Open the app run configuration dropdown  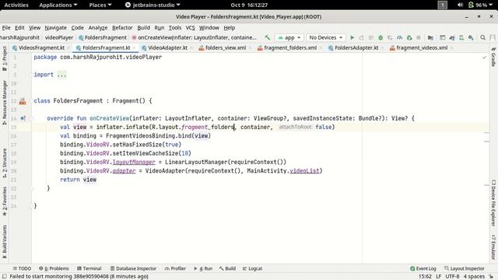289,37
